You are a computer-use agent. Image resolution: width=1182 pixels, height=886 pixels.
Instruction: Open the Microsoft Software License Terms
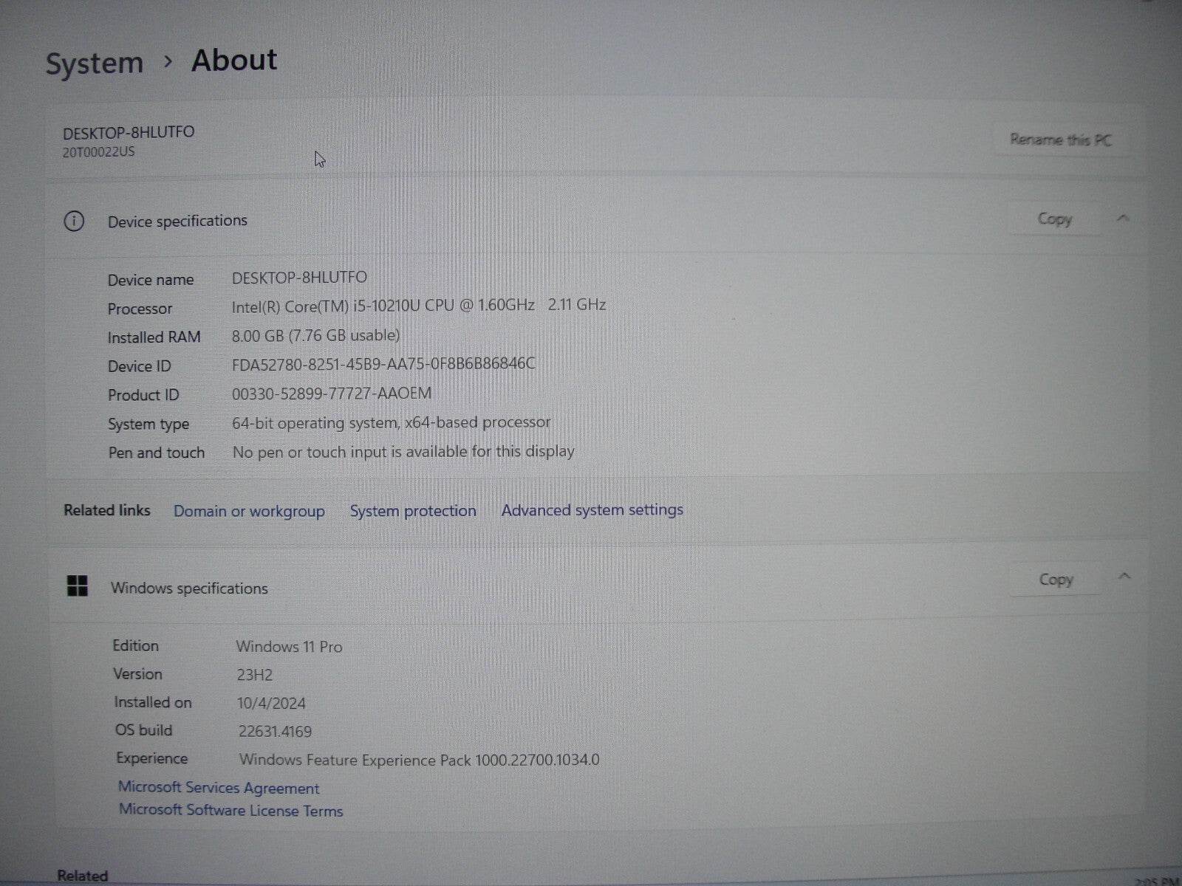(x=230, y=810)
